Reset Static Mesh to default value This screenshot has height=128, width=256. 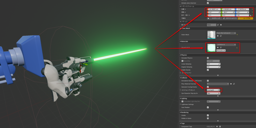pos(237,34)
